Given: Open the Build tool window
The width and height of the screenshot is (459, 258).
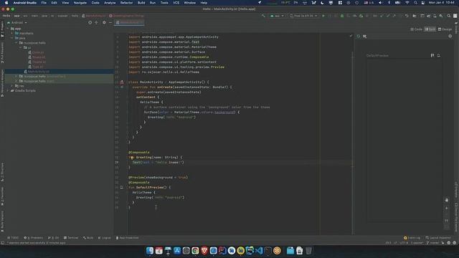Looking at the screenshot, I should (x=88, y=238).
